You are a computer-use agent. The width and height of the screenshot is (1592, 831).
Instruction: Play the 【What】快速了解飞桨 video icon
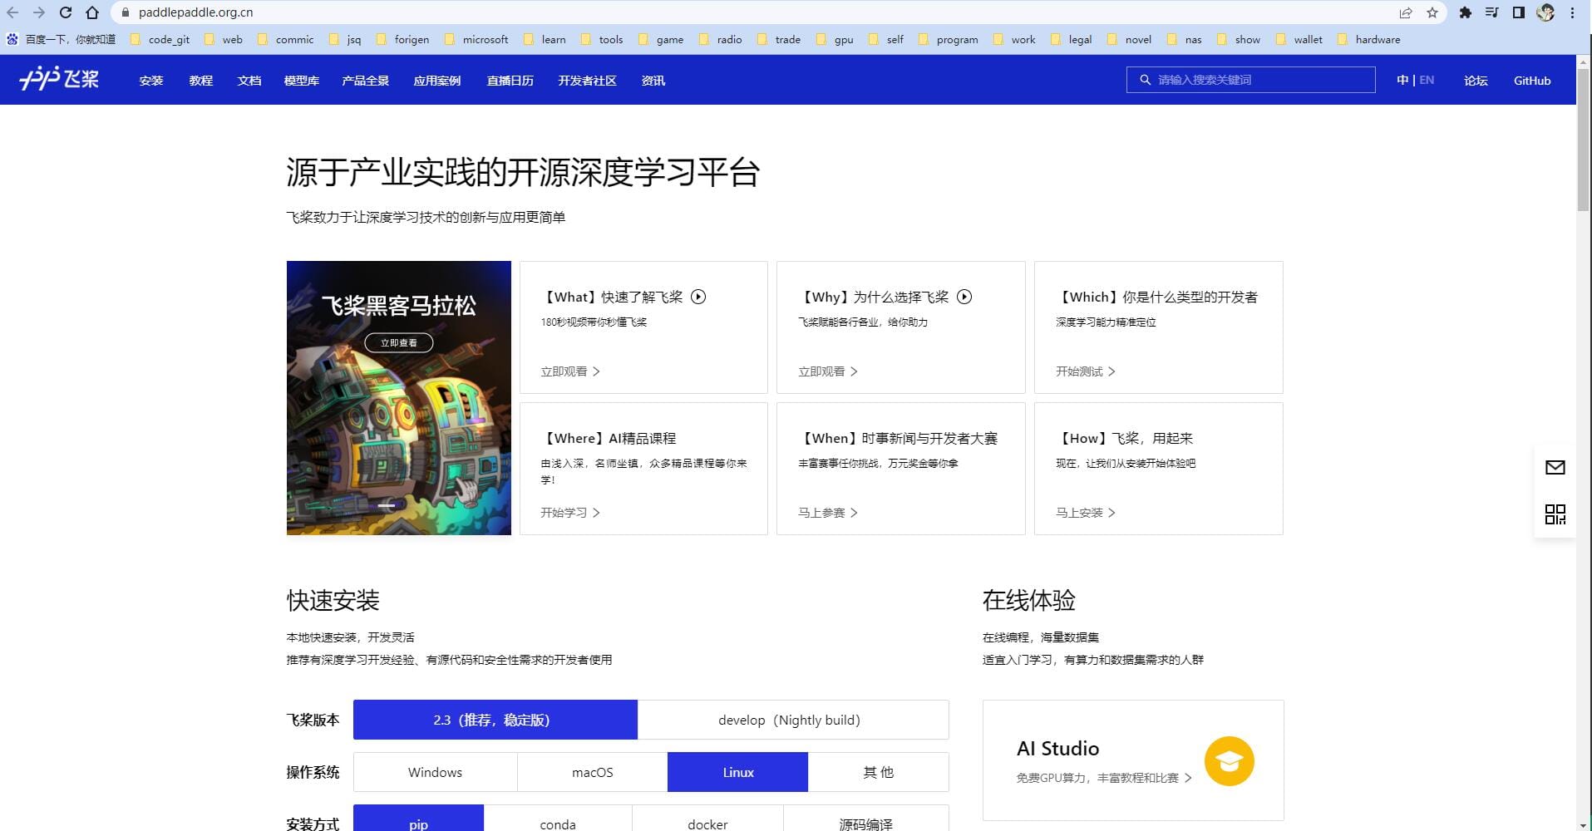point(698,297)
